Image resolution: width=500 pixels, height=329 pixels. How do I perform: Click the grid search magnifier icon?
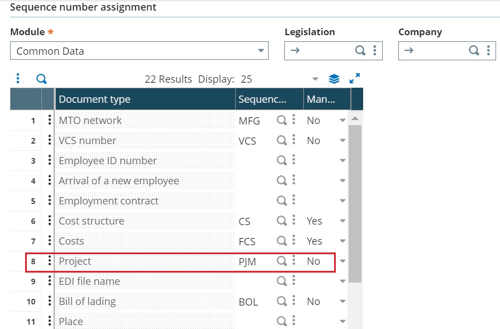point(41,79)
